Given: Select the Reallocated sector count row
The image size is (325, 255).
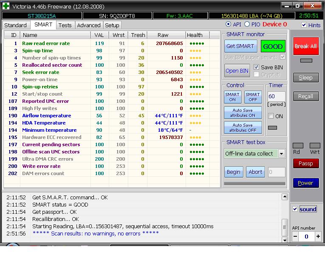Looking at the screenshot, I should tap(112, 65).
